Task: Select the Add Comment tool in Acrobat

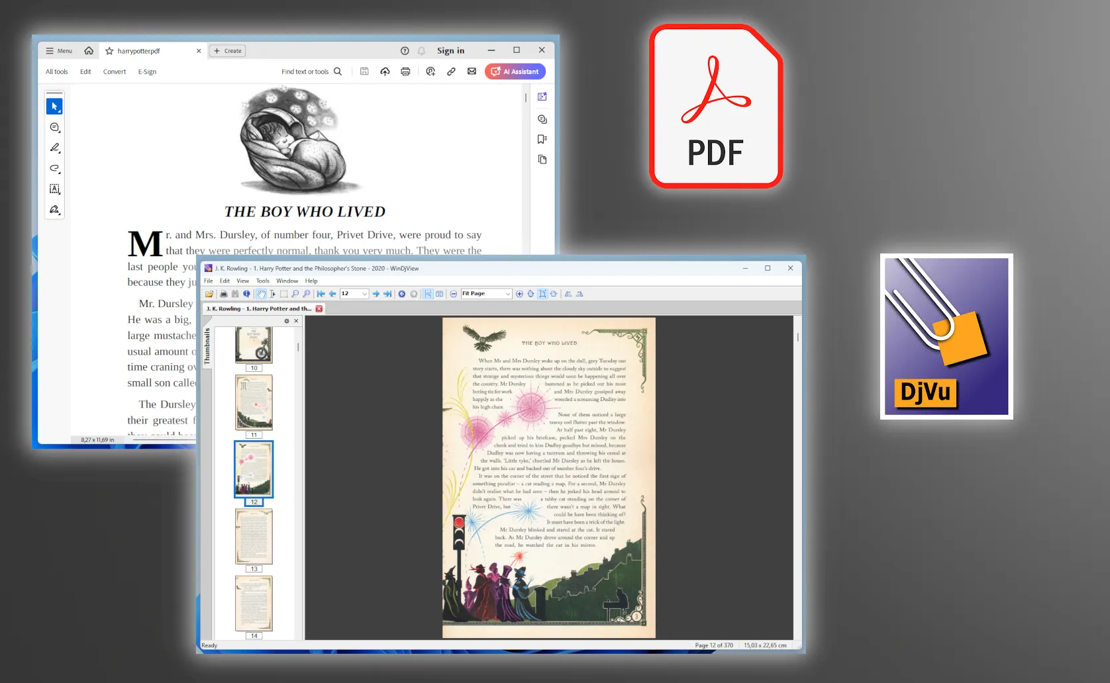Action: tap(54, 127)
